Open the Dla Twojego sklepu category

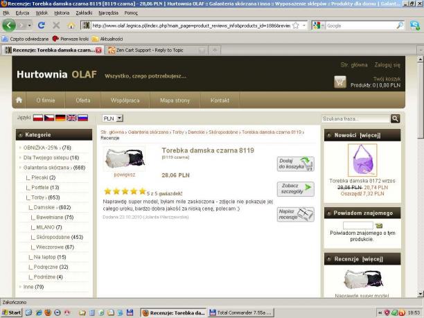[46, 158]
